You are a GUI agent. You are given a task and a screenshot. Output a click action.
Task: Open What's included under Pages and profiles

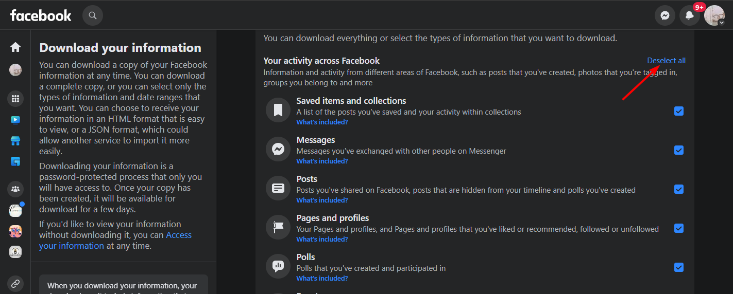(x=322, y=240)
